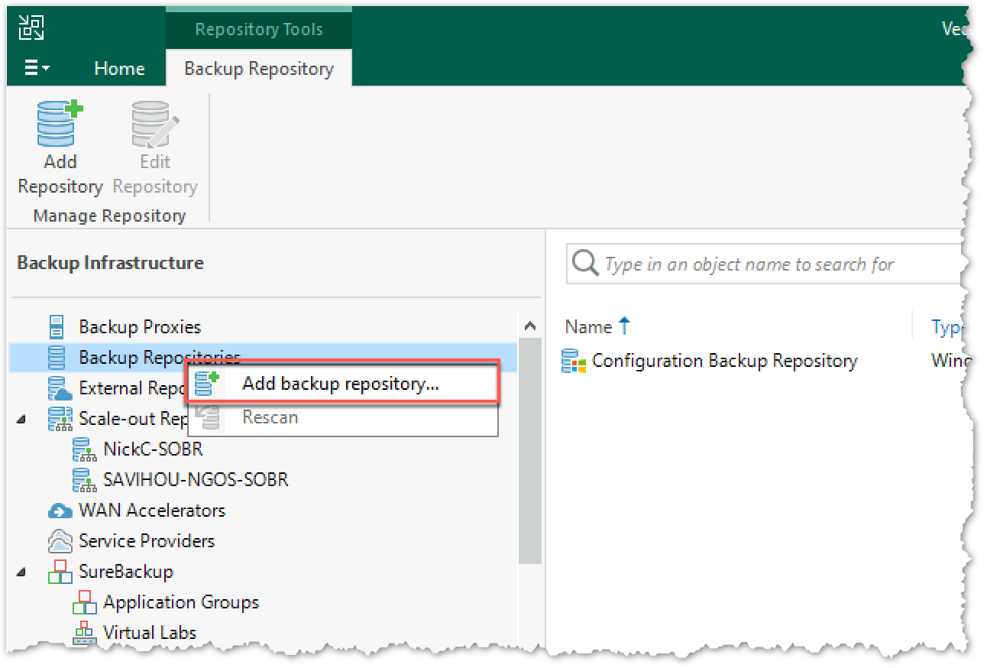Click the Virtual Labs icon

click(84, 633)
